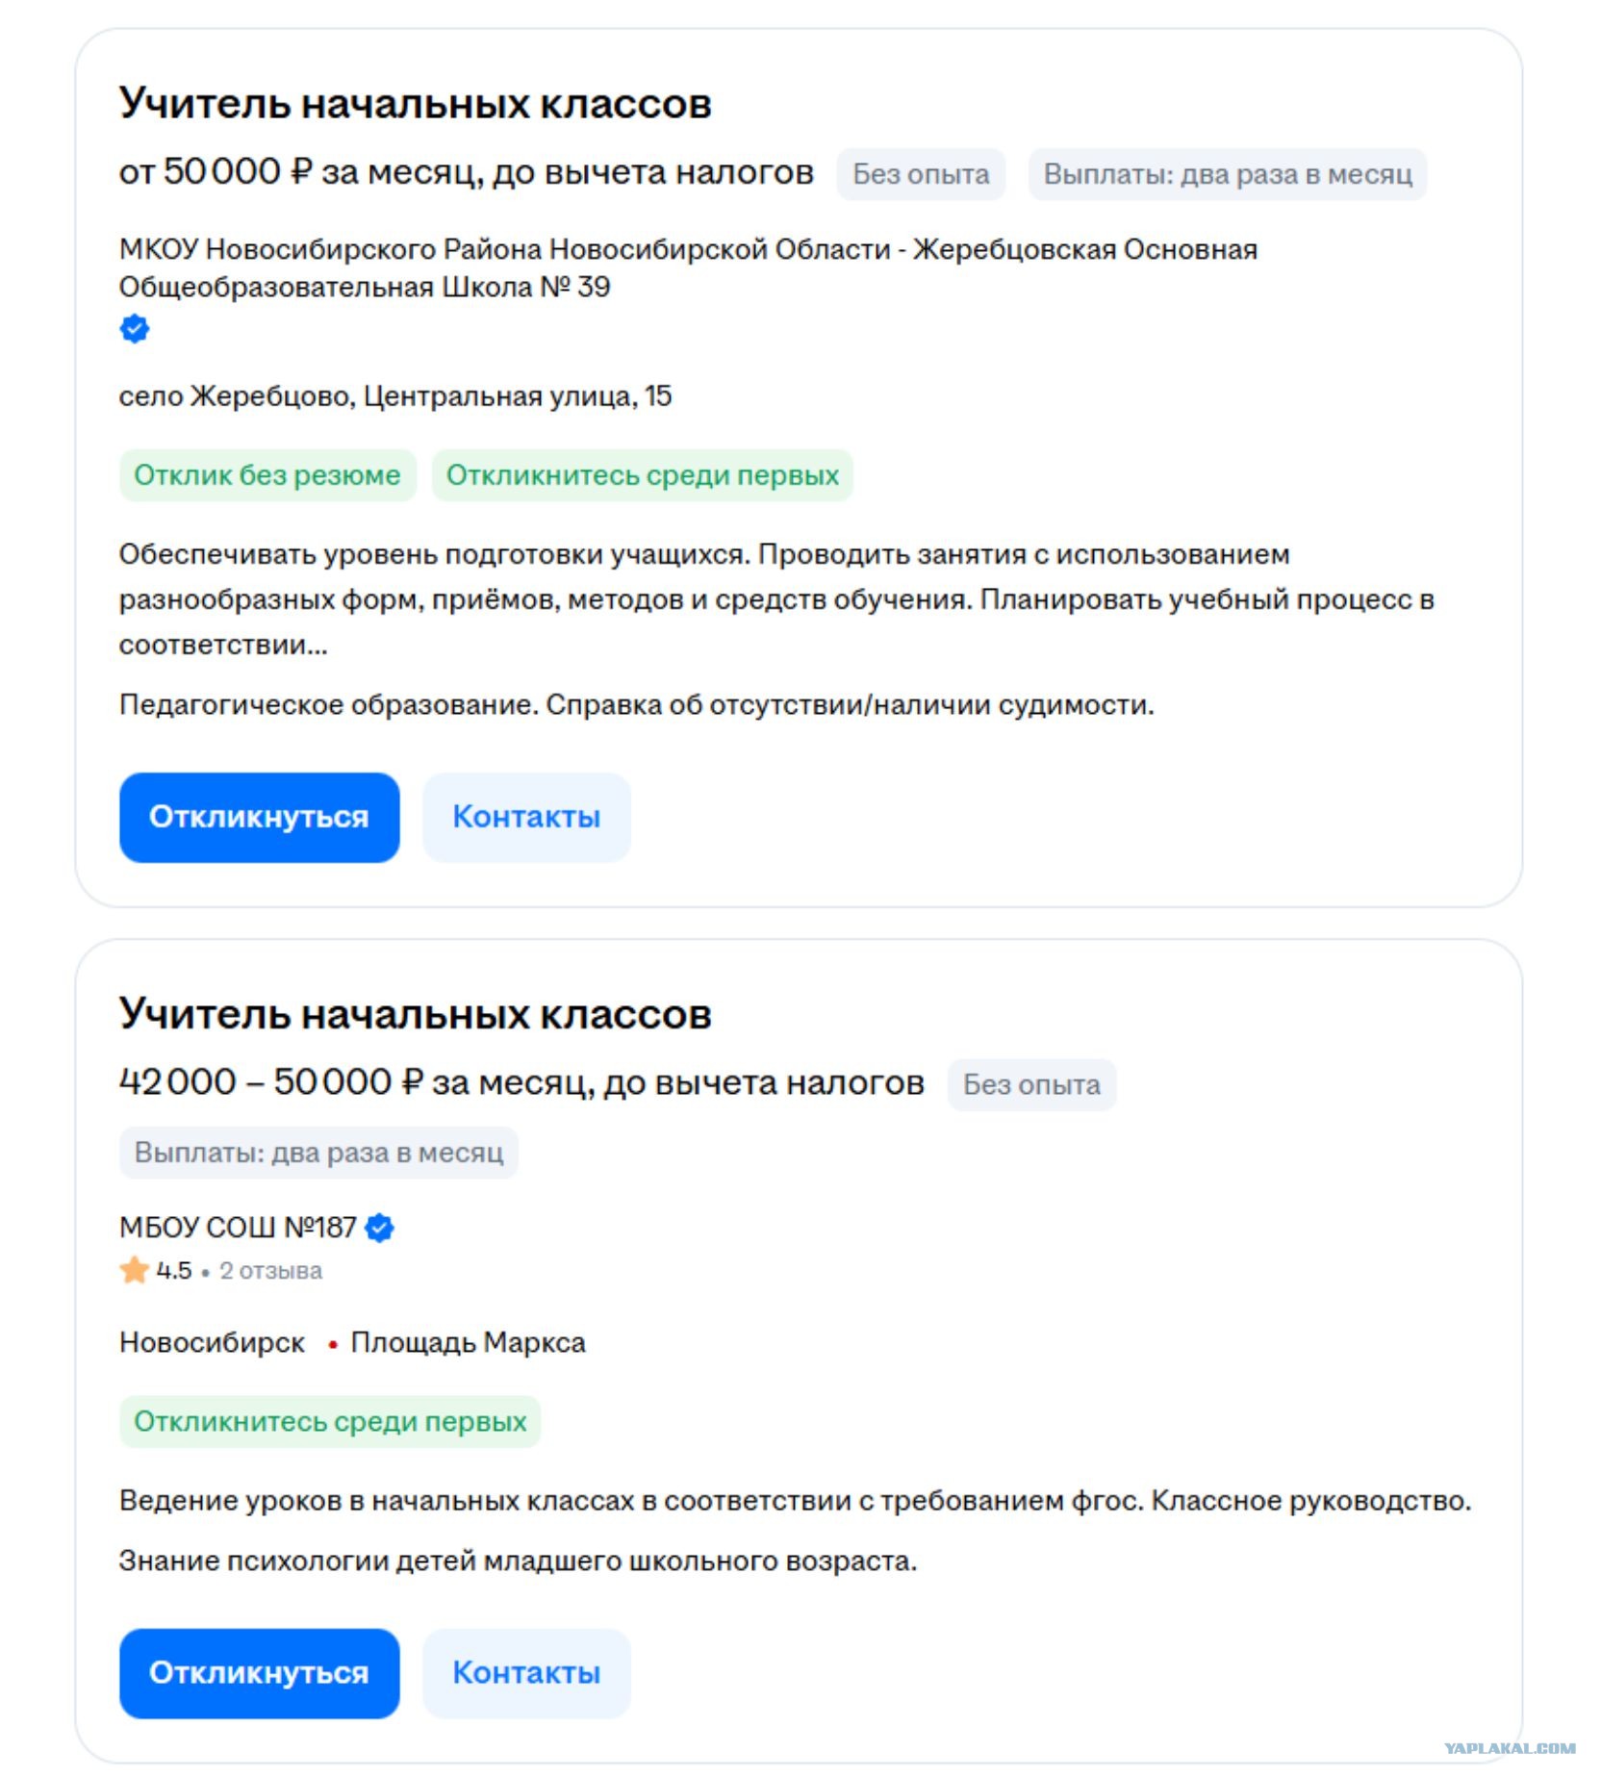The width and height of the screenshot is (1601, 1777).
Task: Open the МБОУ СОШ №187 employer page
Action: pos(238,1228)
